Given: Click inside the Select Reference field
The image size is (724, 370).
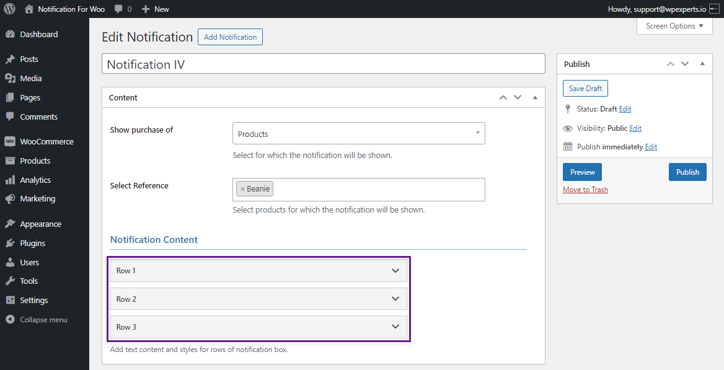Looking at the screenshot, I should click(359, 190).
